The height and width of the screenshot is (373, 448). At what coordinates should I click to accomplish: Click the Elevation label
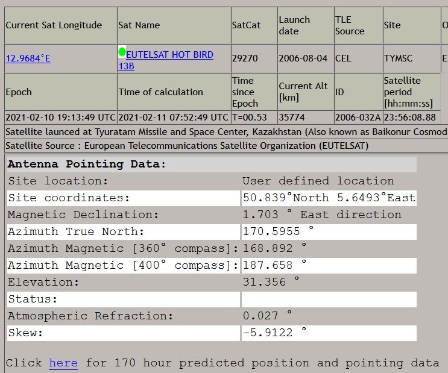point(43,282)
